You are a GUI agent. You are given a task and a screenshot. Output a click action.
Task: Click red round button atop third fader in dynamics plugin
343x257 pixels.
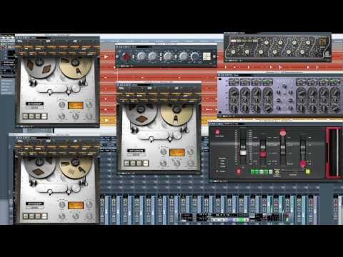tap(283, 133)
